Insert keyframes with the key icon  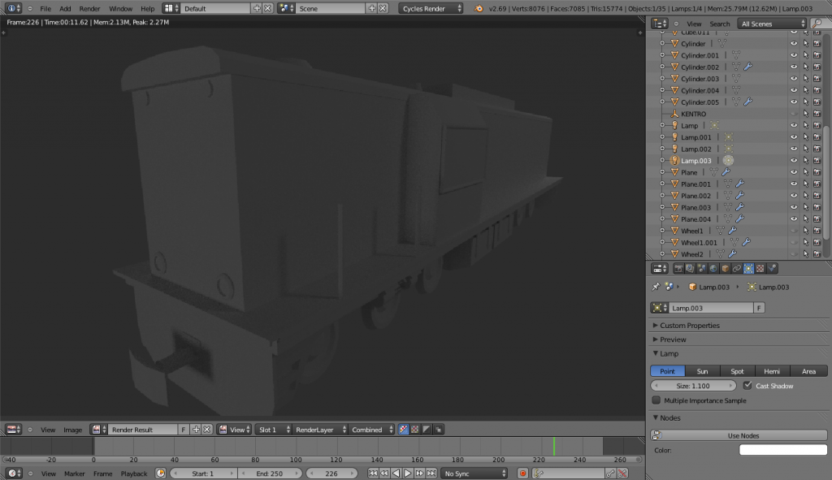pos(610,474)
